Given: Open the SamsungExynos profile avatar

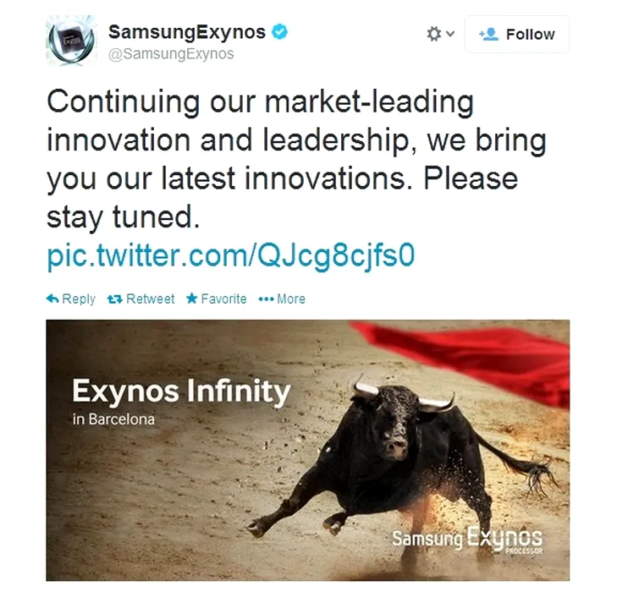Looking at the screenshot, I should (71, 41).
